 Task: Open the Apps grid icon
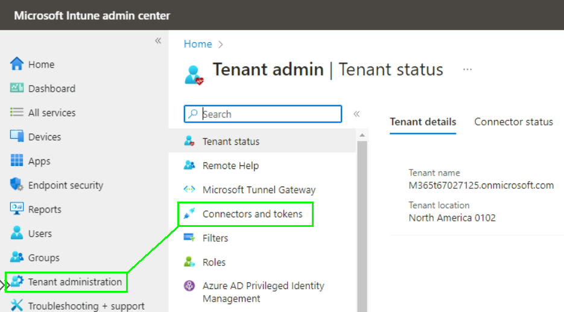click(17, 161)
